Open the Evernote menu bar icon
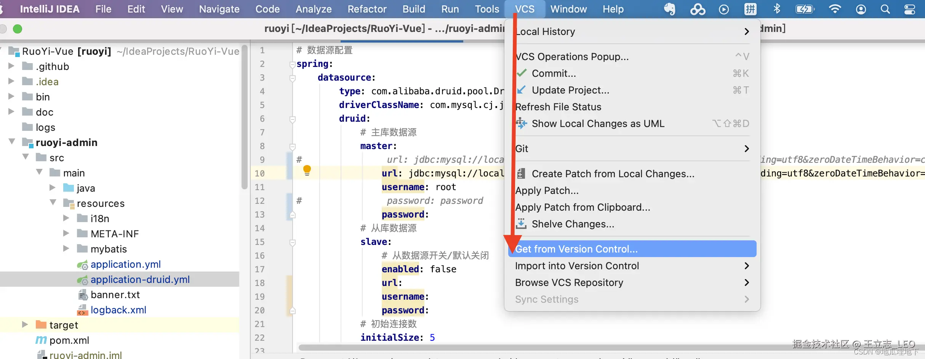Viewport: 925px width, 359px height. (669, 9)
